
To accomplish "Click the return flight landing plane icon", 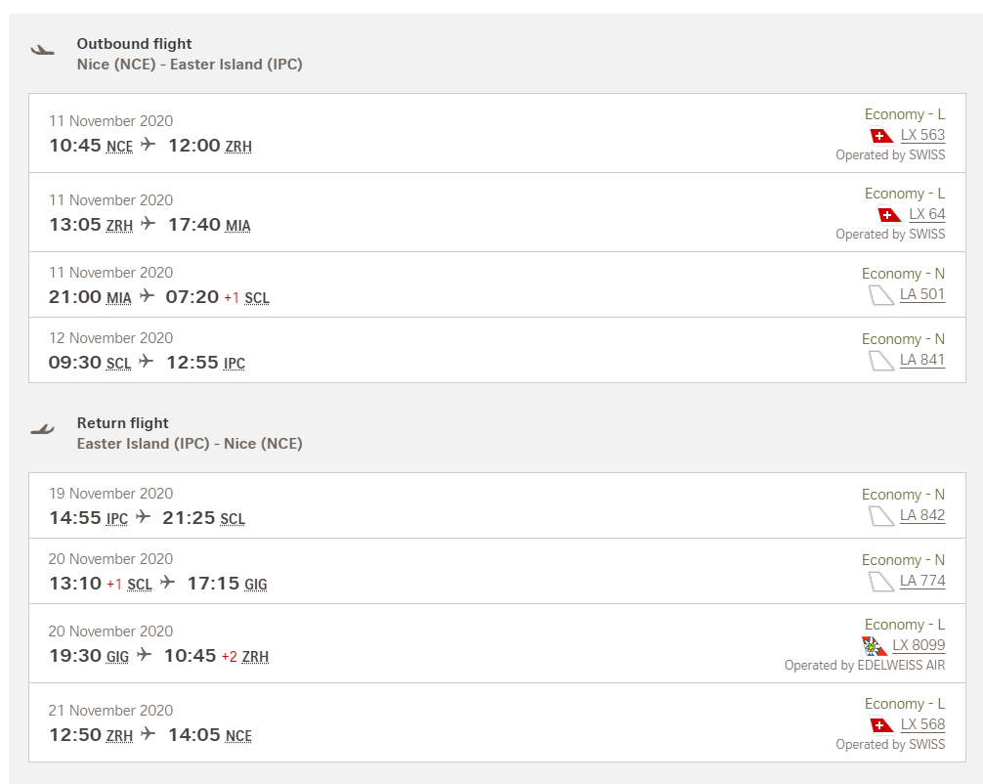I will [x=43, y=429].
